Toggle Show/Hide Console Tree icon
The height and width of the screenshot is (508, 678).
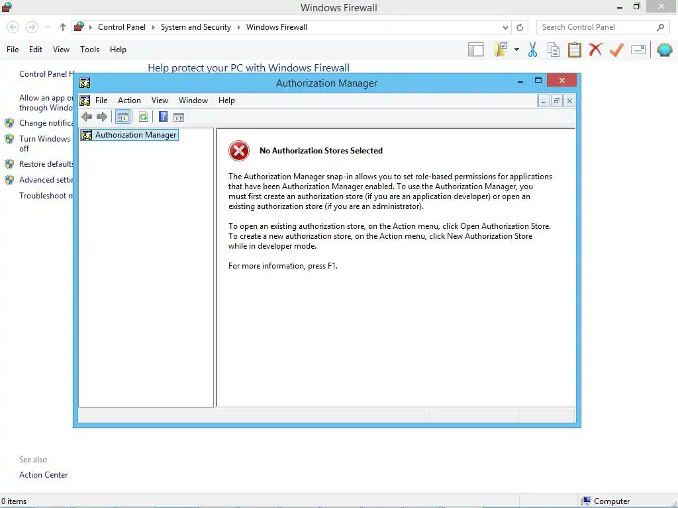pyautogui.click(x=122, y=116)
